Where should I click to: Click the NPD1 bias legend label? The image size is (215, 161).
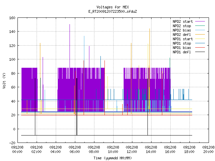click(x=182, y=48)
